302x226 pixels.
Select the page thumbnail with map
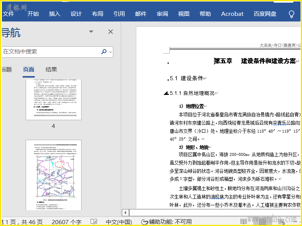click(54, 175)
